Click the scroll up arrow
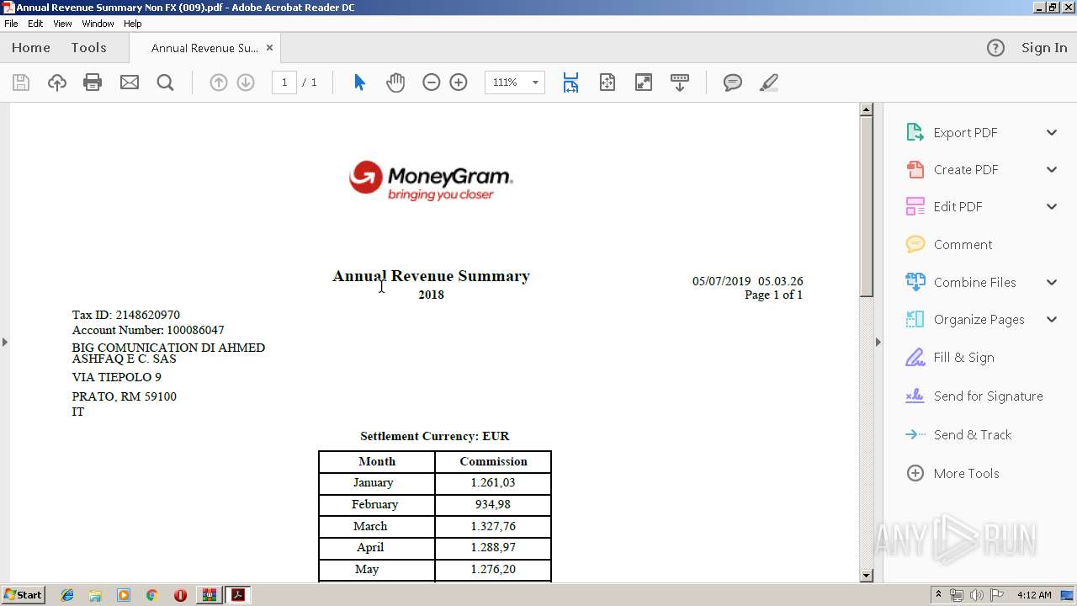 (867, 109)
